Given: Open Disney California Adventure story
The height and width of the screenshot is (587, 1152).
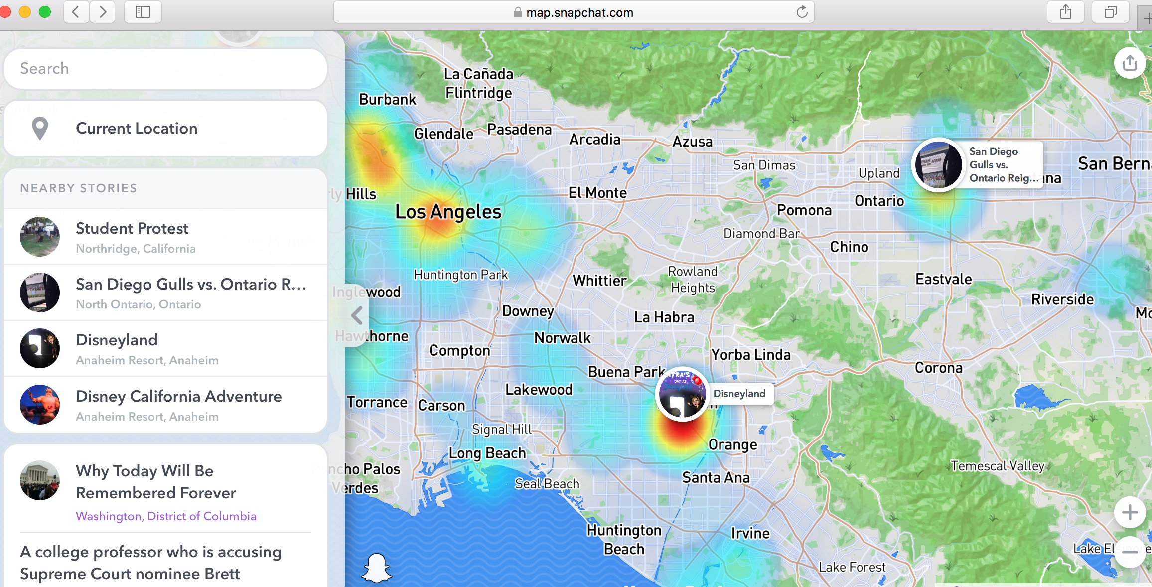Looking at the screenshot, I should (165, 405).
